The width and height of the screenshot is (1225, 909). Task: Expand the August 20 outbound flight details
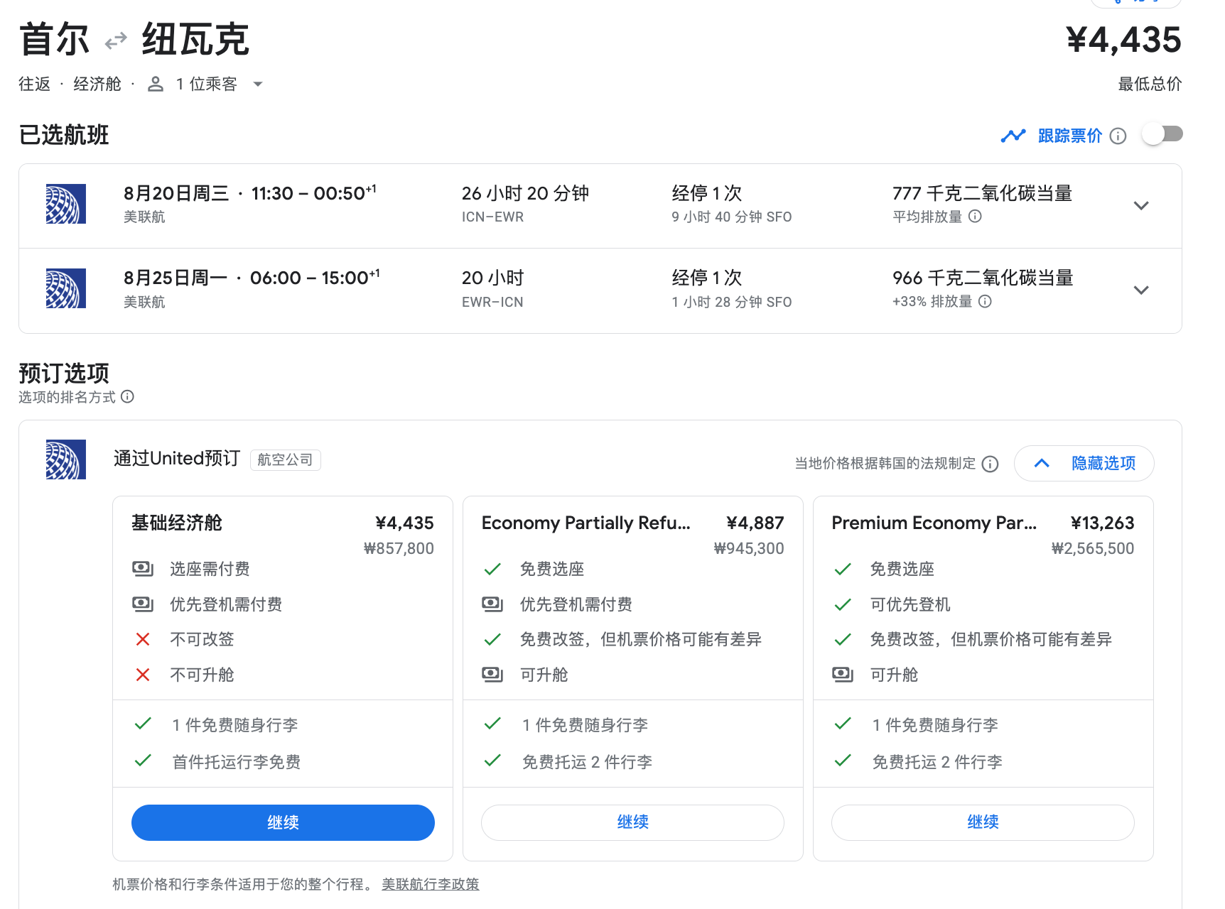coord(1140,206)
